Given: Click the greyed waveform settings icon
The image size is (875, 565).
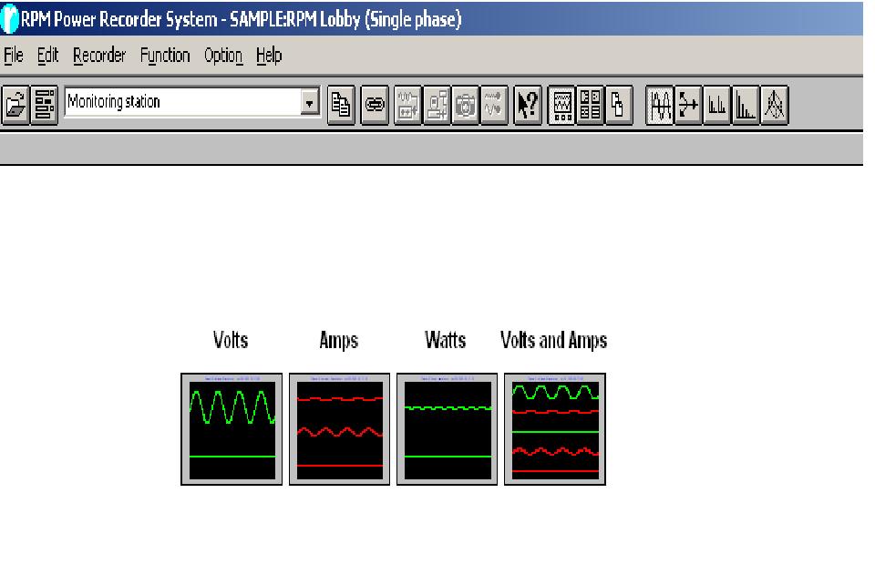Looking at the screenshot, I should click(x=407, y=105).
